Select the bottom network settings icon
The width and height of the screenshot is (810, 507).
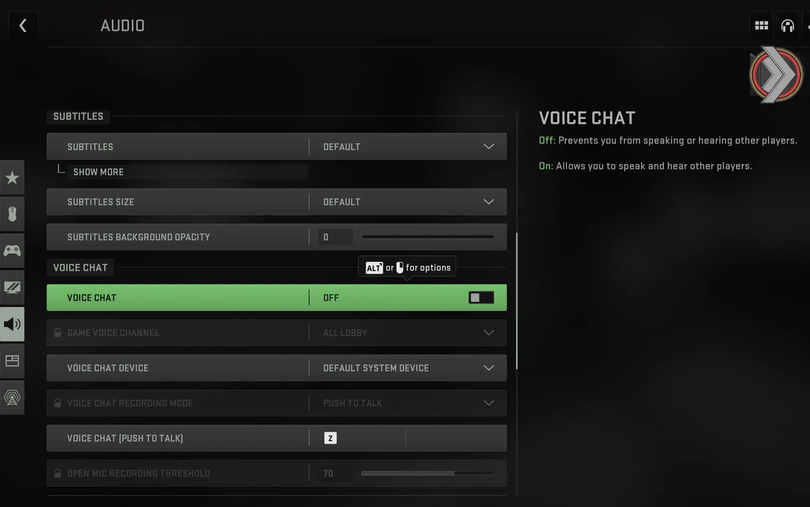[12, 398]
